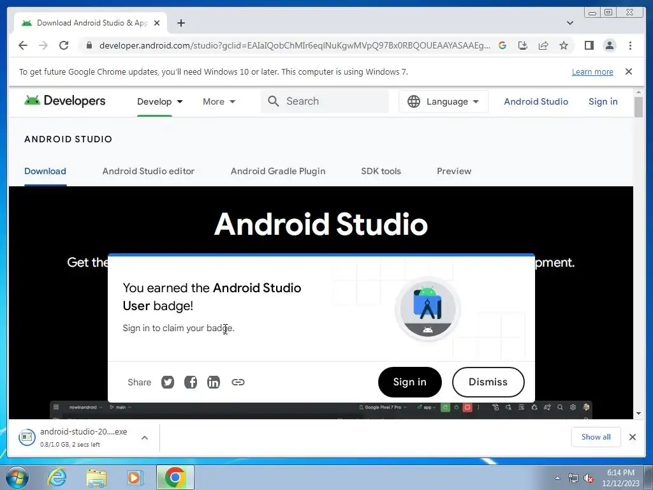Image resolution: width=653 pixels, height=490 pixels.
Task: Switch to the Android Gradle Plugin tab
Action: coord(278,171)
